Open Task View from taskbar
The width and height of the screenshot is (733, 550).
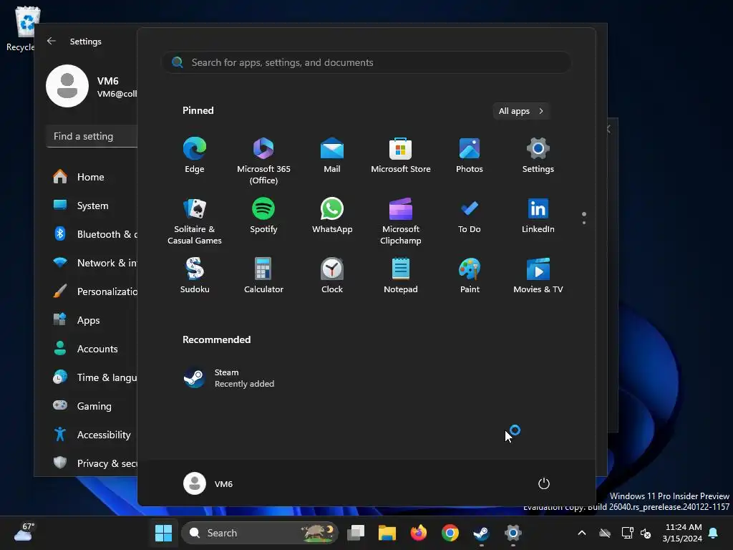[x=356, y=533]
